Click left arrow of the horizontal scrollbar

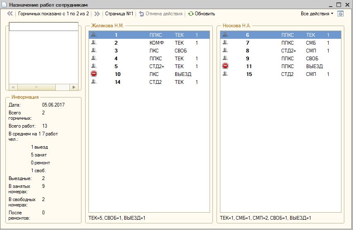pyautogui.click(x=13, y=87)
